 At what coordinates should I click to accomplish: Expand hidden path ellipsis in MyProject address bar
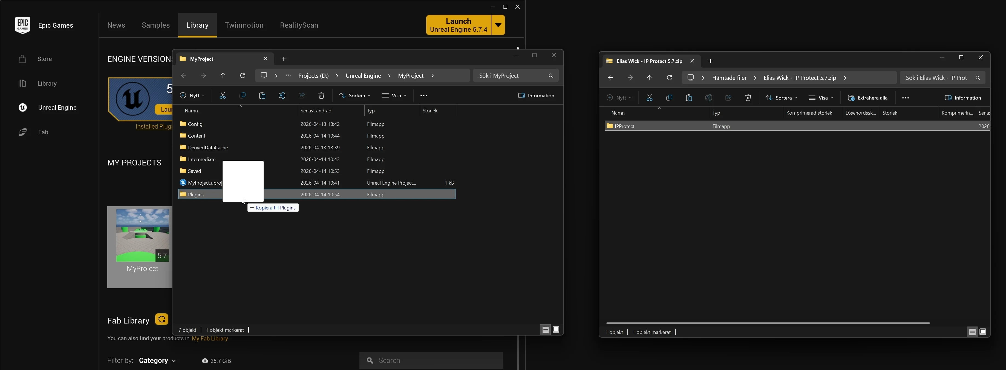(288, 76)
